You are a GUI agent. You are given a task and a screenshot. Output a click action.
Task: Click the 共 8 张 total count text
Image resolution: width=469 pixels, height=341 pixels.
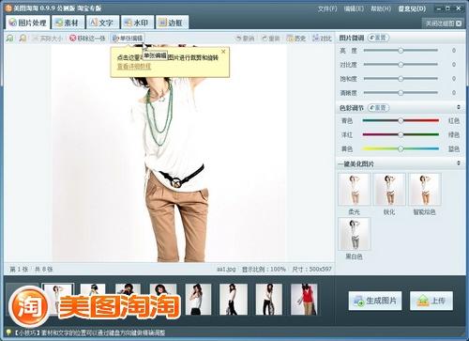tap(44, 270)
